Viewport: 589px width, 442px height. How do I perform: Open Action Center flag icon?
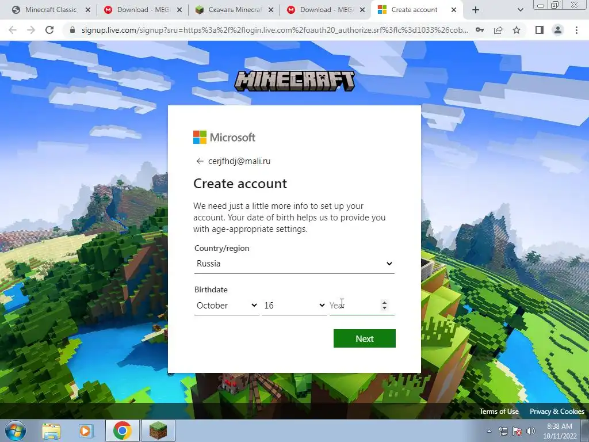tap(517, 431)
